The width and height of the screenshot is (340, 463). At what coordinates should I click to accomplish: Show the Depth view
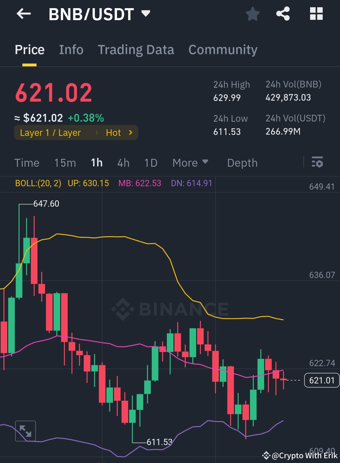242,163
